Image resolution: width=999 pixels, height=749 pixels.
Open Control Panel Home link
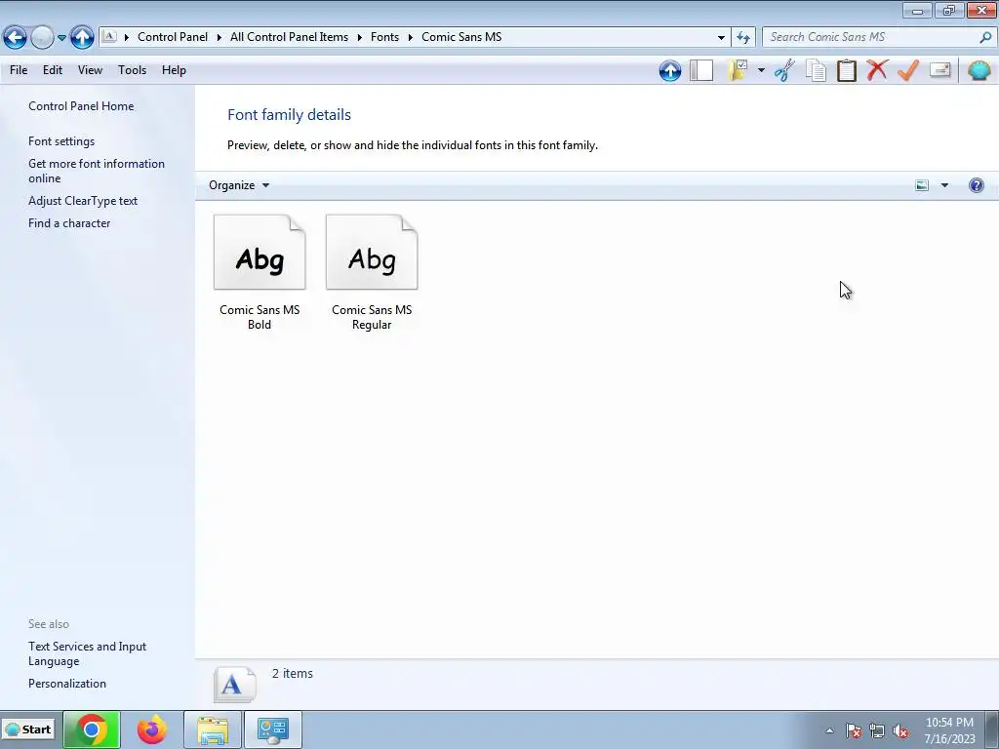tap(81, 106)
